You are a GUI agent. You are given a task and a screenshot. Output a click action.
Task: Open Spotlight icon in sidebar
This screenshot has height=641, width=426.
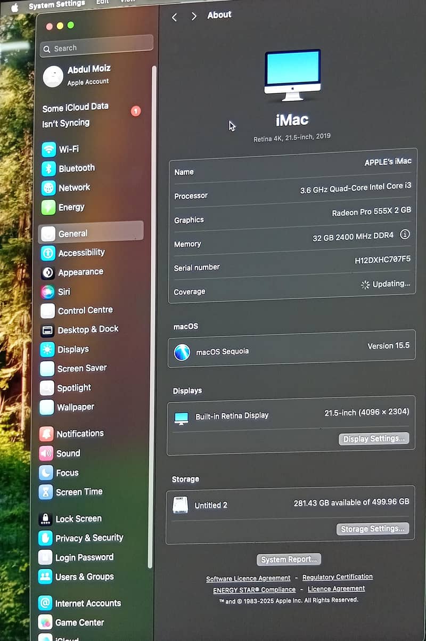tap(47, 388)
